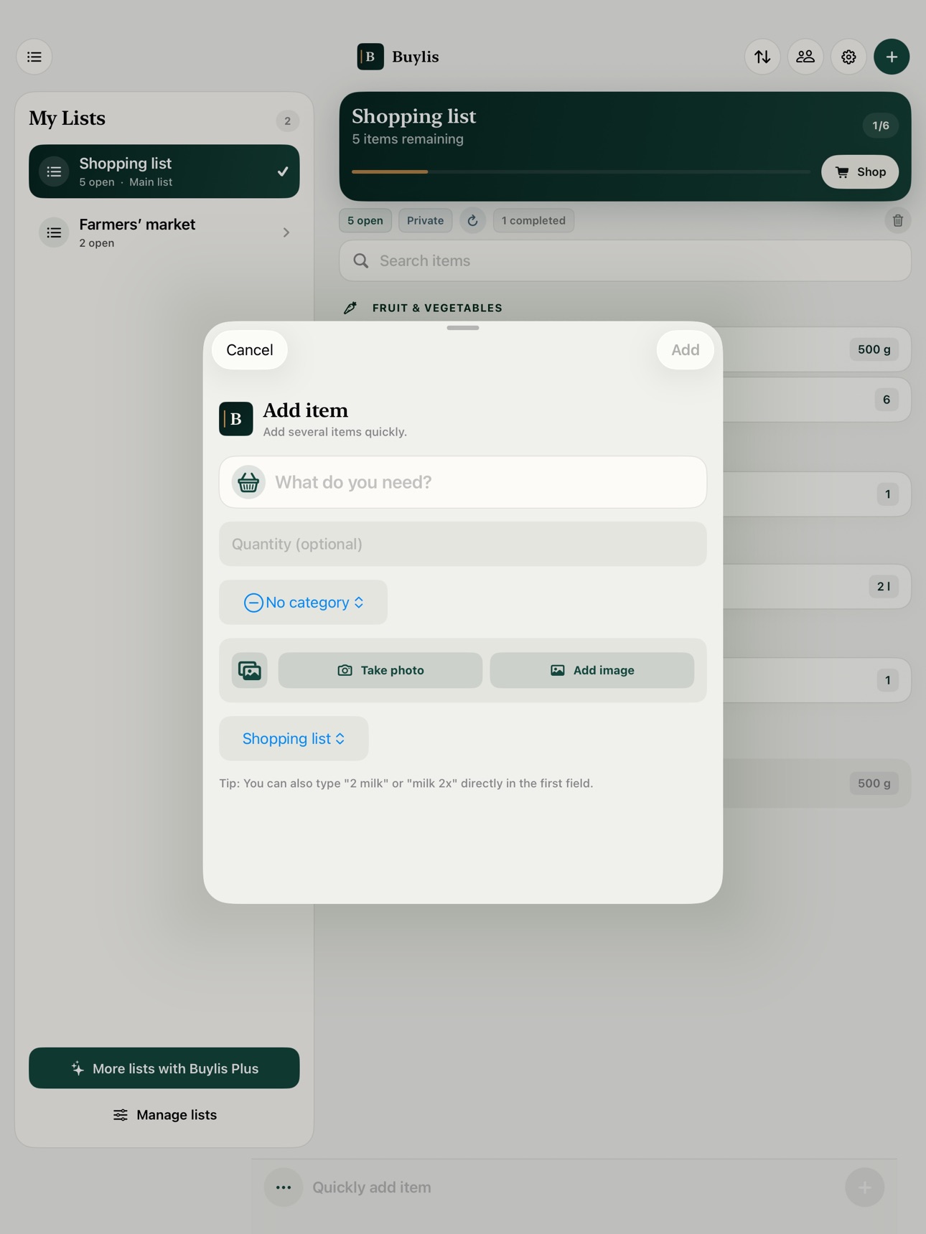The width and height of the screenshot is (926, 1234).
Task: Focus the Quickly add item field
Action: (574, 1187)
